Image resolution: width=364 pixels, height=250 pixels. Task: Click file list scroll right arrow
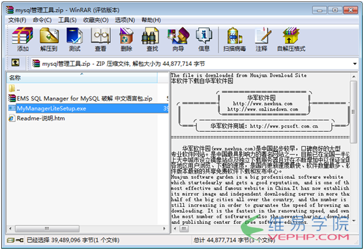pyautogui.click(x=164, y=228)
